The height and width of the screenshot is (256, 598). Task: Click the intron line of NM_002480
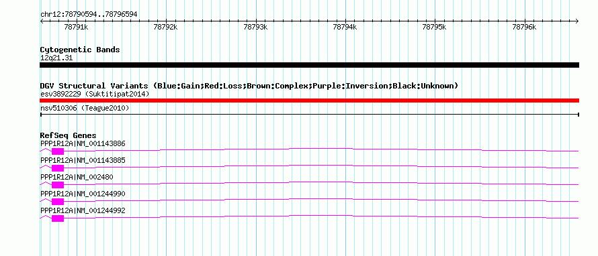[321, 182]
